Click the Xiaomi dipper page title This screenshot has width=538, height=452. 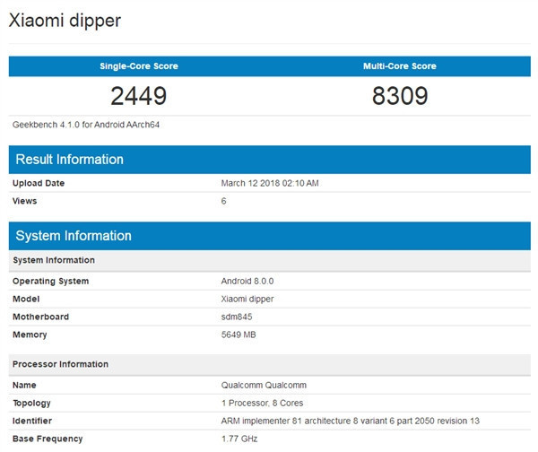(x=65, y=20)
